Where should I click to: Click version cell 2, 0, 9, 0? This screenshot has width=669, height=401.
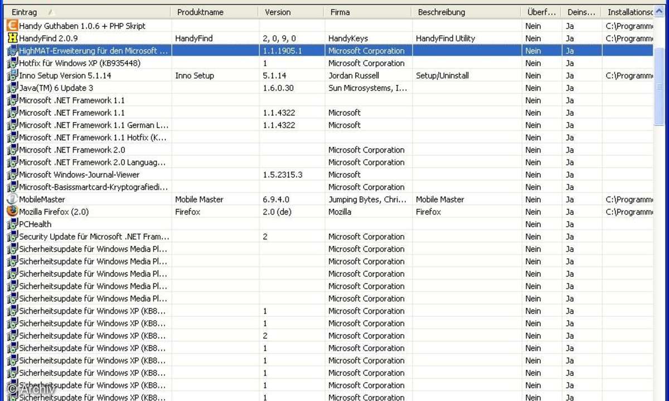[x=279, y=38]
